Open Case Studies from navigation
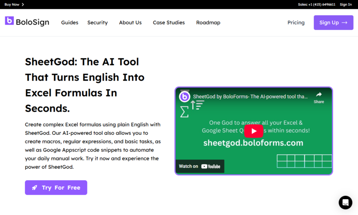 click(x=169, y=22)
